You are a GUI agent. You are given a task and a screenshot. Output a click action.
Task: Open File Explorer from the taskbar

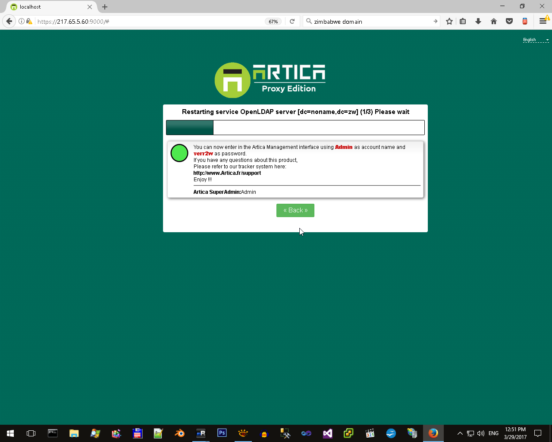coord(74,433)
